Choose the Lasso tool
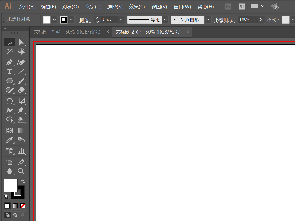 point(21,51)
